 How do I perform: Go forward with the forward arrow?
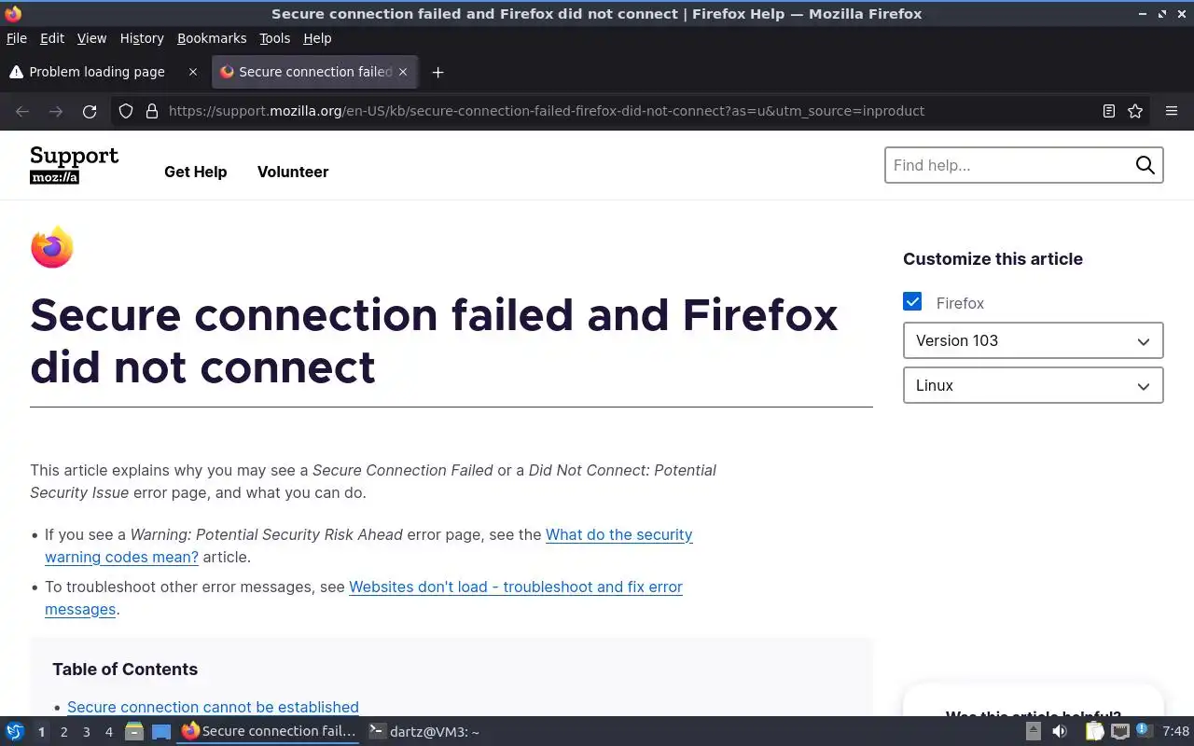pos(56,111)
